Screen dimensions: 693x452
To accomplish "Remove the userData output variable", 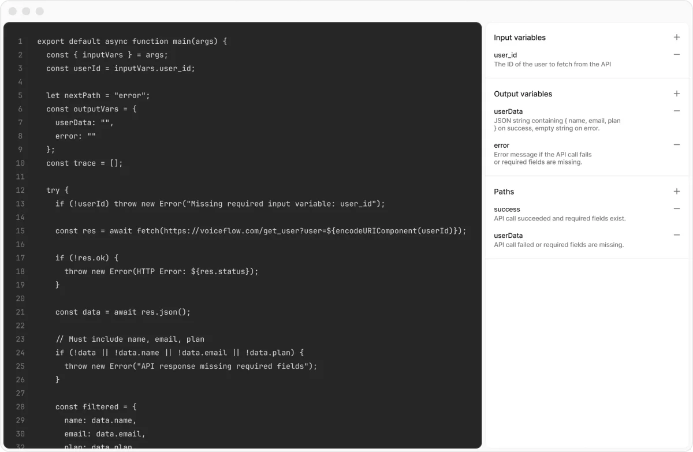I will coord(676,111).
